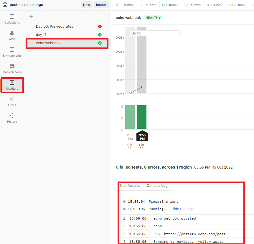The width and height of the screenshot is (254, 244).
Task: Open the Environments sidebar section
Action: [x=12, y=52]
